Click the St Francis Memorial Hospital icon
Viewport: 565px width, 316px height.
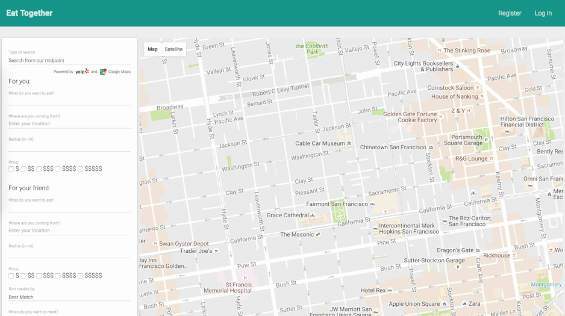pyautogui.click(x=246, y=279)
